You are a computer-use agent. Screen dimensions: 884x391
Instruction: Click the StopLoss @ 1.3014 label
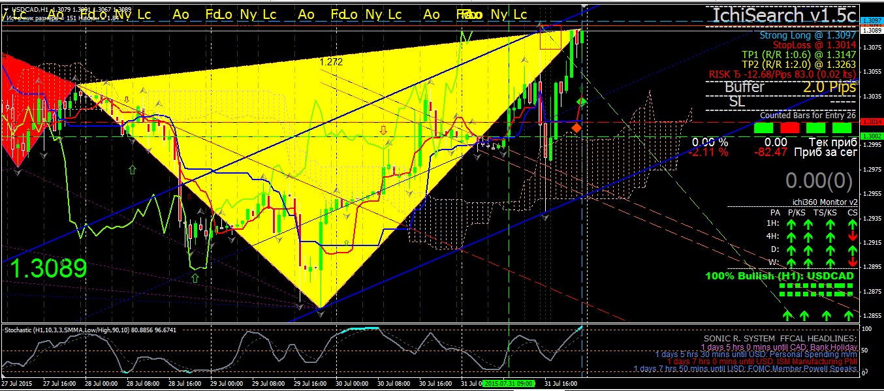coord(814,45)
